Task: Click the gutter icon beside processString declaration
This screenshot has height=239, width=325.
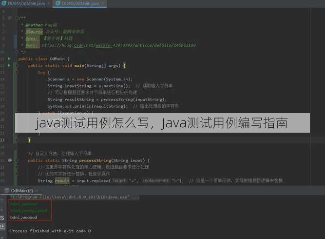Action: click(x=10, y=160)
